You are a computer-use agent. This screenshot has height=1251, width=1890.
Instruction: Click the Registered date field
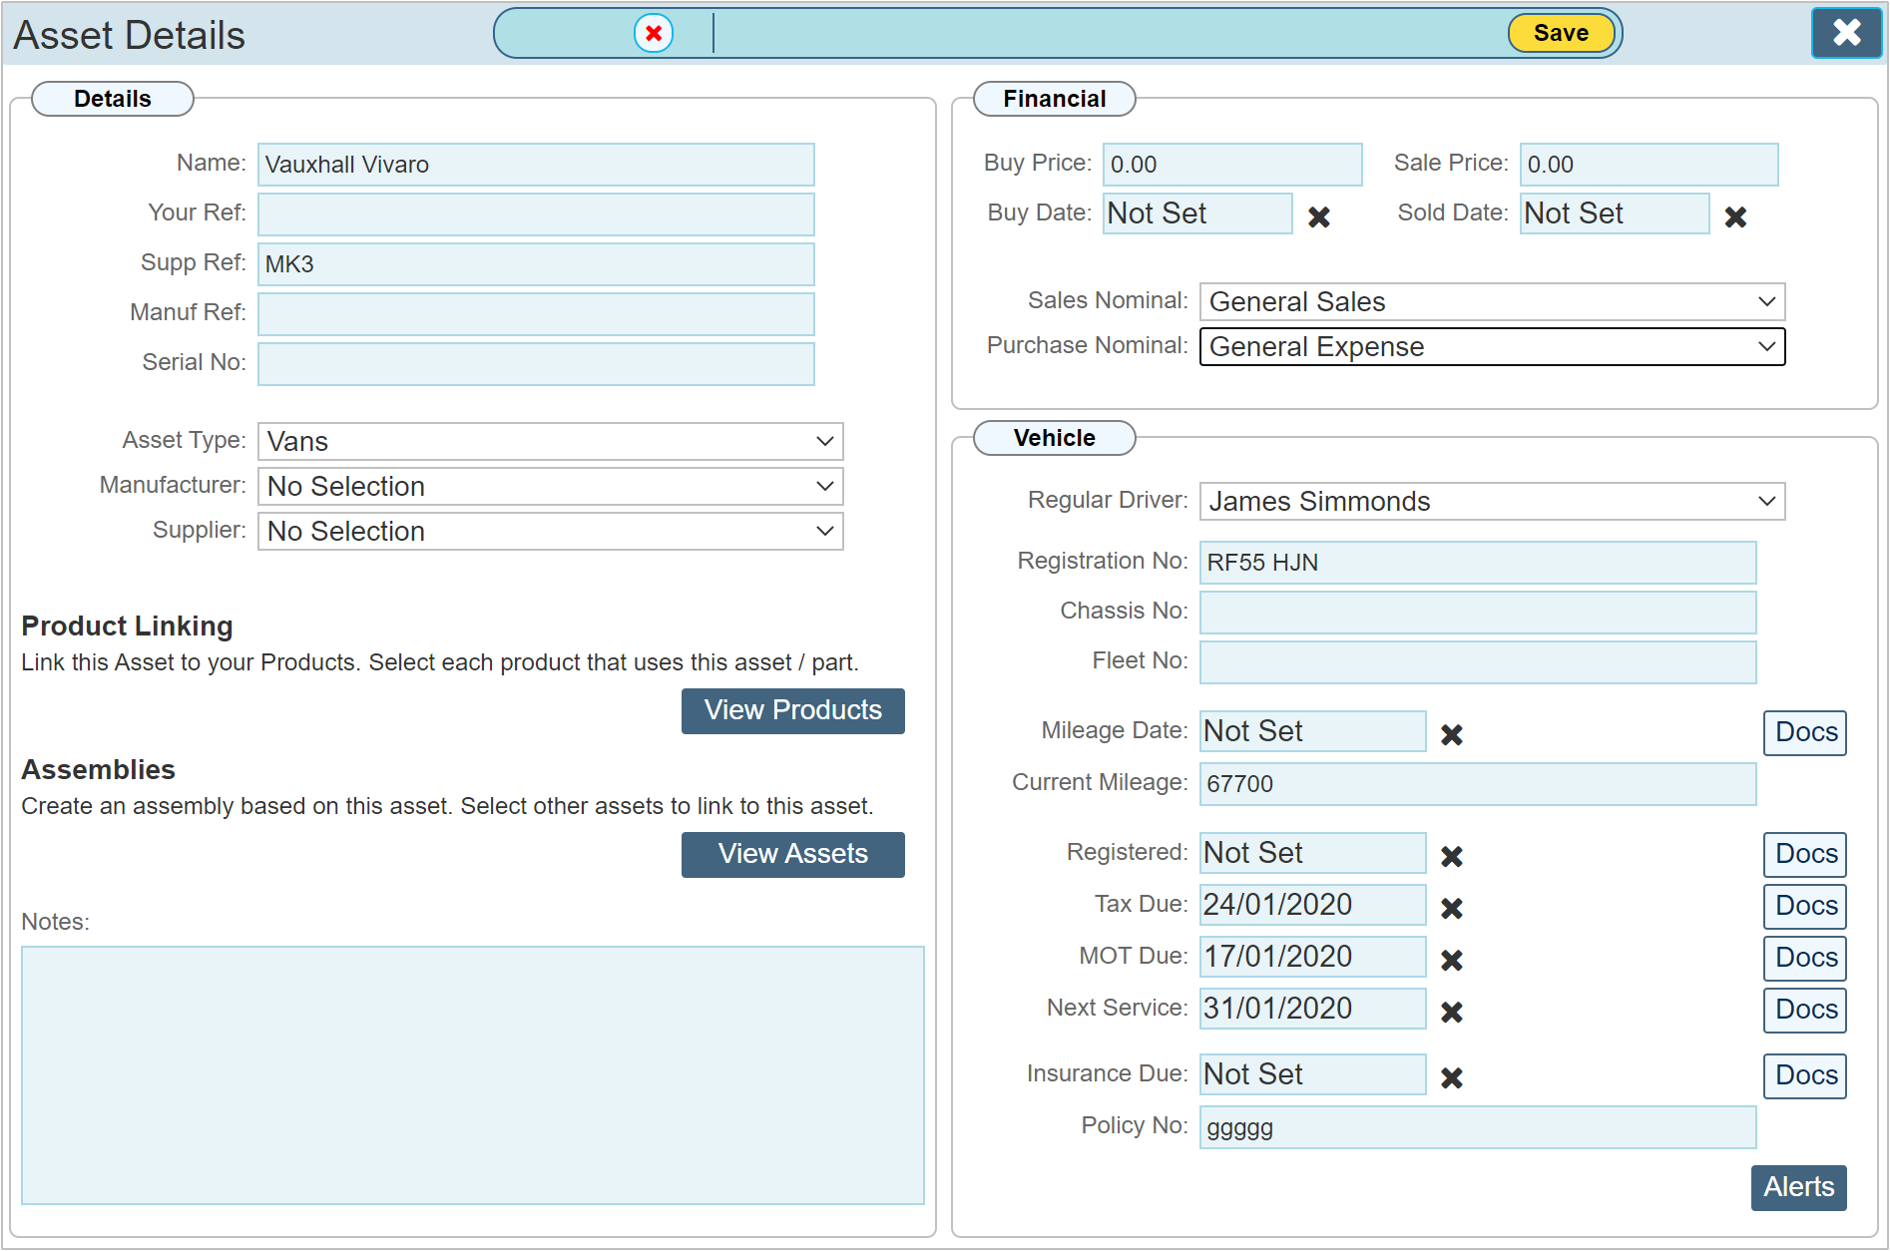(1312, 853)
